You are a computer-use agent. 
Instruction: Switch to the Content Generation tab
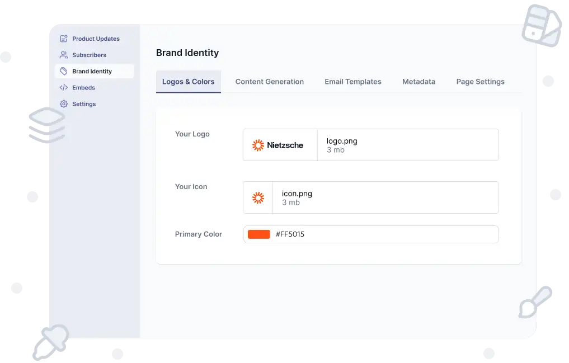pos(269,82)
